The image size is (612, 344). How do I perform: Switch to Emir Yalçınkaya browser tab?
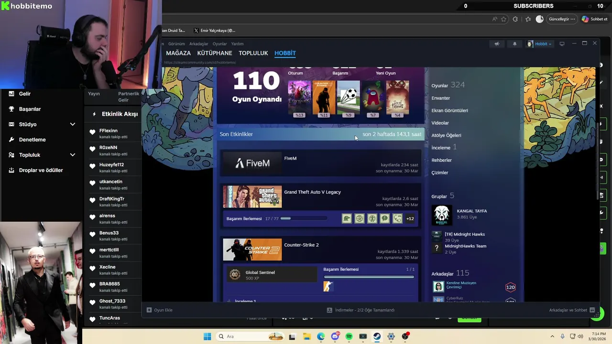click(x=215, y=31)
